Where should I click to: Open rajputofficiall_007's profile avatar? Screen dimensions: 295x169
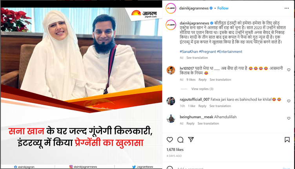(x=171, y=101)
